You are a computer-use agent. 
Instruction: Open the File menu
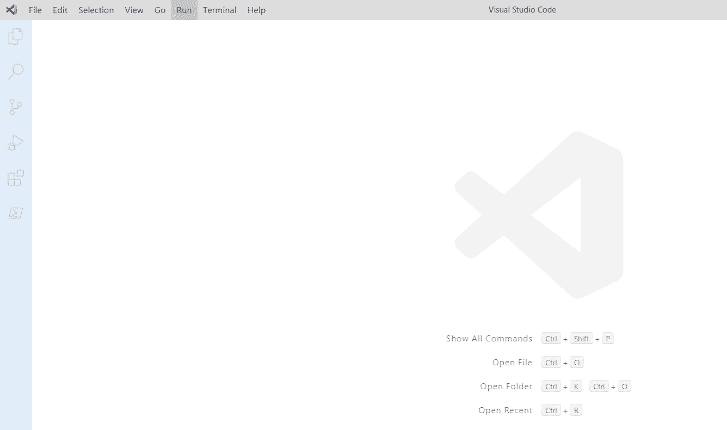[35, 10]
